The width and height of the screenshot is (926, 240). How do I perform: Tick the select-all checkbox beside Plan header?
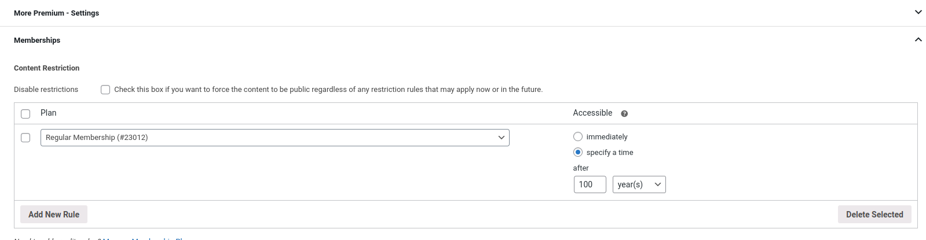tap(25, 114)
